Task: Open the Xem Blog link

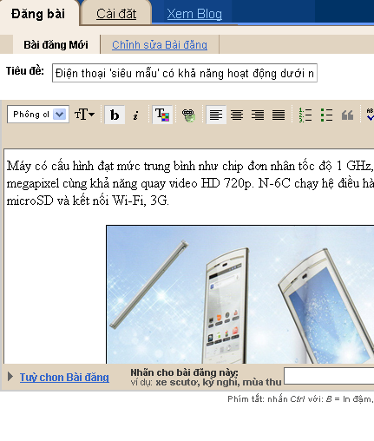Action: coord(194,14)
